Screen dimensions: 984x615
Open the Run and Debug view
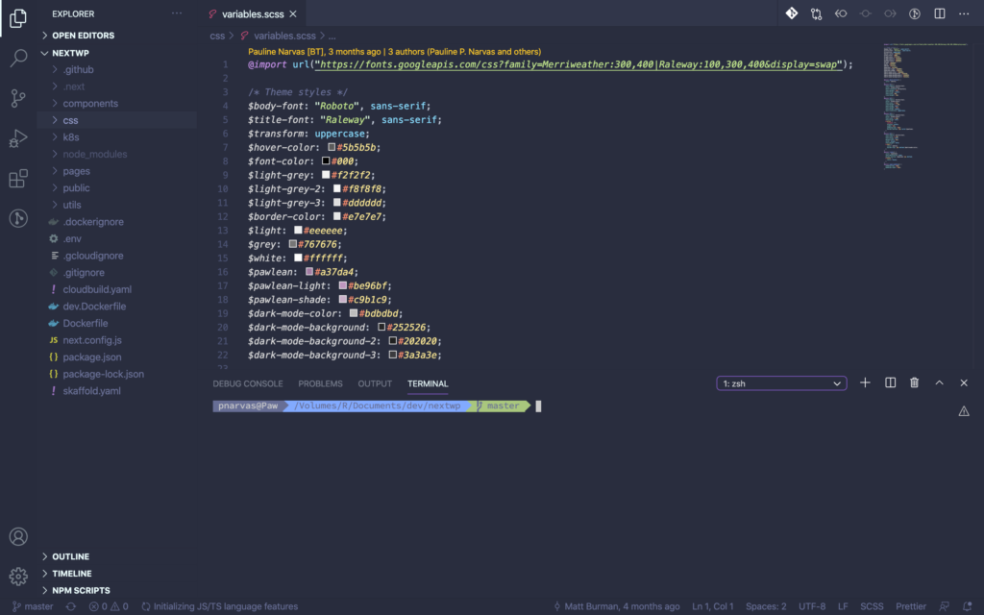[x=18, y=138]
